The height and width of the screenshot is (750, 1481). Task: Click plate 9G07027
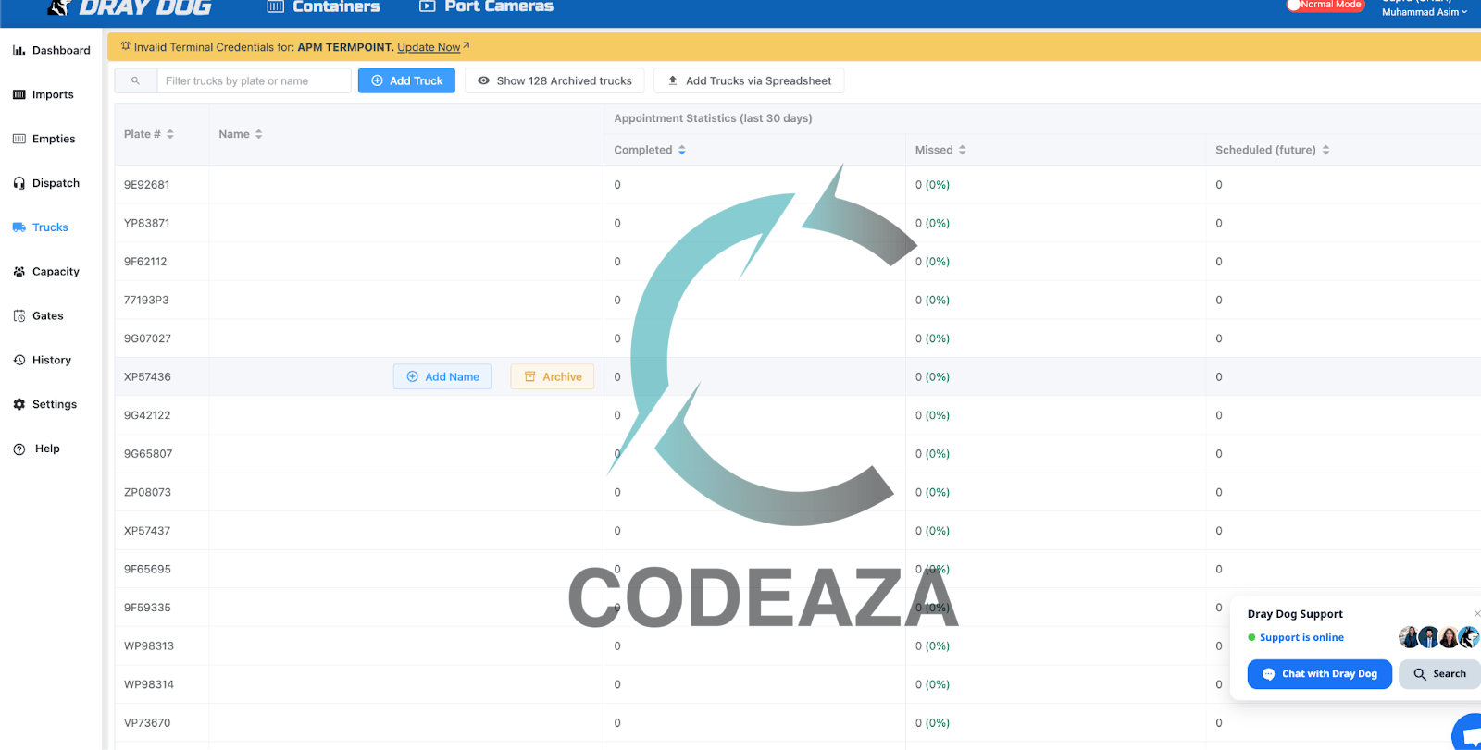click(147, 338)
